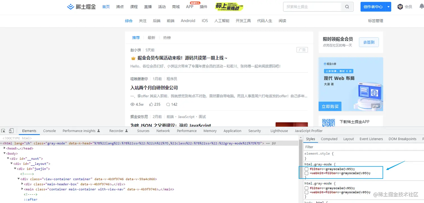Open the DOM Breakpoints pane
The width and height of the screenshot is (424, 203).
pyautogui.click(x=402, y=139)
